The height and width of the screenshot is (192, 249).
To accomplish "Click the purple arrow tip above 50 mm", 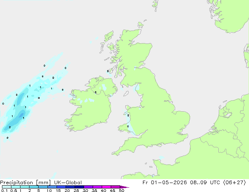I will pyautogui.click(x=124, y=187).
